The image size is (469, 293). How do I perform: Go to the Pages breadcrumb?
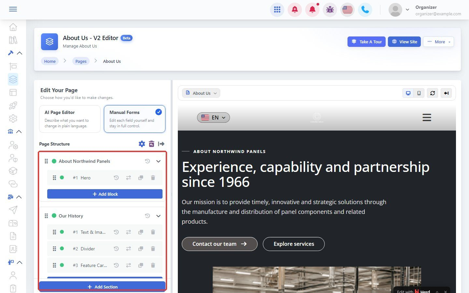(81, 61)
